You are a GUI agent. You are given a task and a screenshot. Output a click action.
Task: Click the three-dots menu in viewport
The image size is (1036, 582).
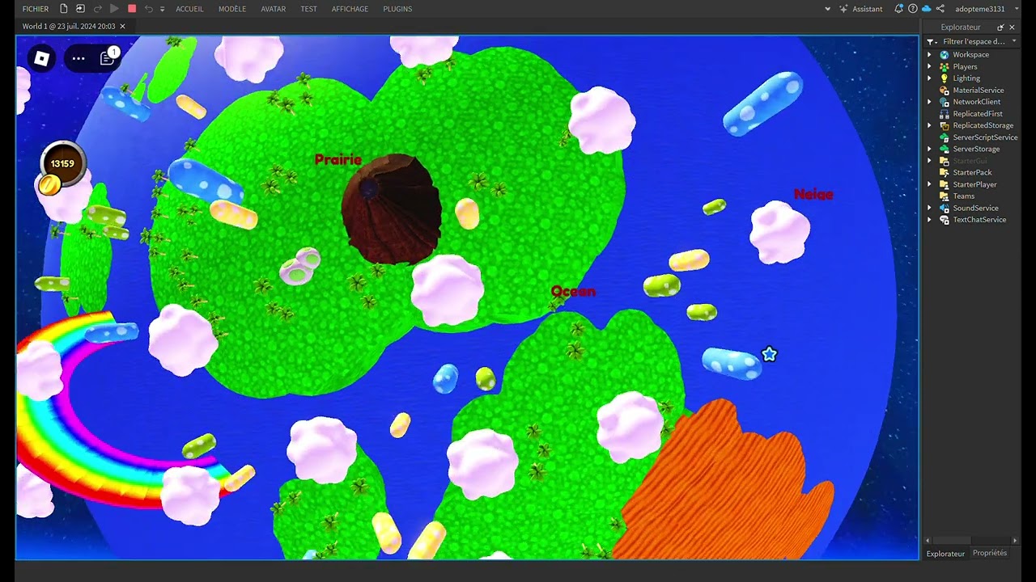79,58
